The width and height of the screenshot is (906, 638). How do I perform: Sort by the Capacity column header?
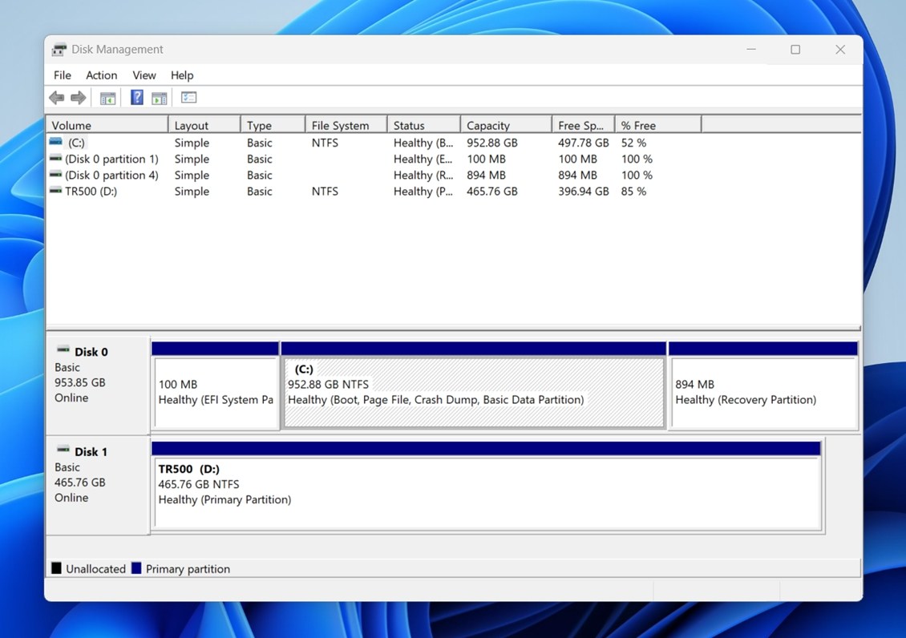(x=506, y=125)
